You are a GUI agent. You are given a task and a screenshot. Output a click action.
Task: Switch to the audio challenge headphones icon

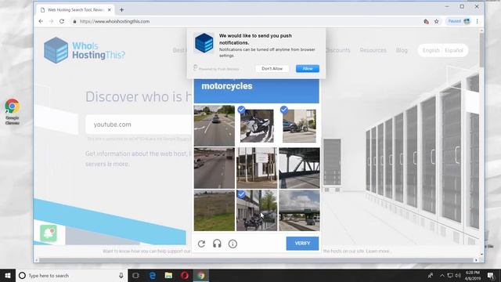(217, 244)
